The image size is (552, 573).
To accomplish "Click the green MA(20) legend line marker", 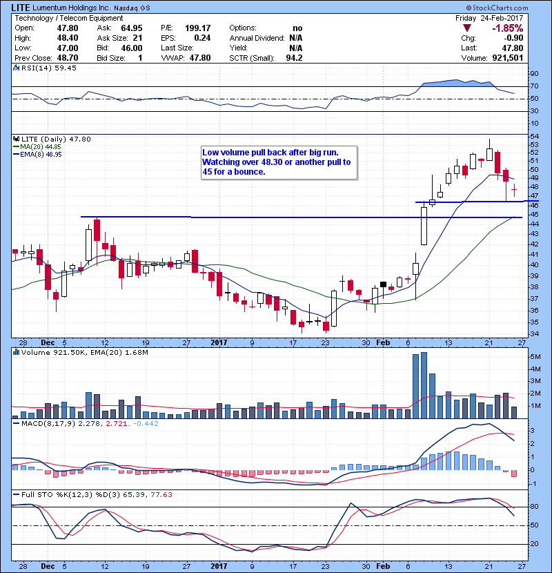I will (16, 147).
